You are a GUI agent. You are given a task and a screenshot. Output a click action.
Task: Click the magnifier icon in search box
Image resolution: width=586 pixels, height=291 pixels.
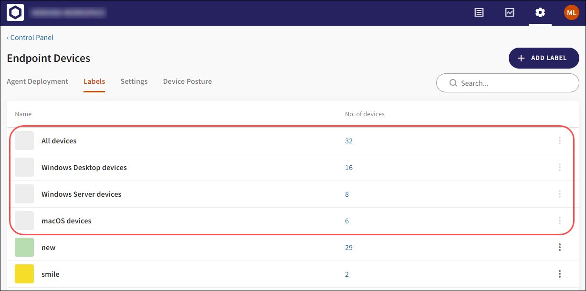(453, 83)
